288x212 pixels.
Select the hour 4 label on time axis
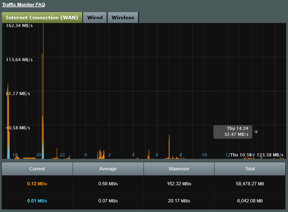[x=133, y=155]
